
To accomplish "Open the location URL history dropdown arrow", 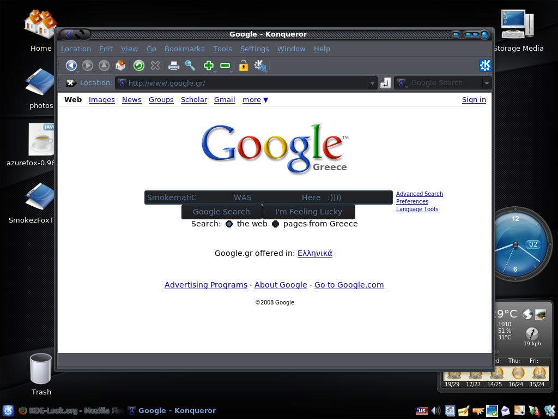I will (372, 83).
